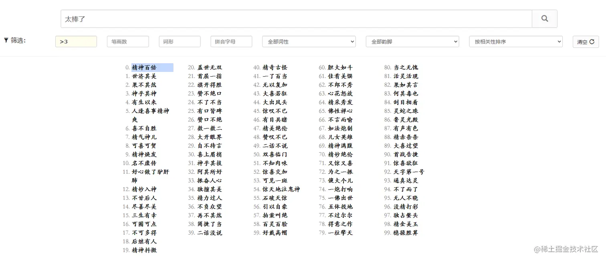Click the result 精美绝伦

[275, 128]
